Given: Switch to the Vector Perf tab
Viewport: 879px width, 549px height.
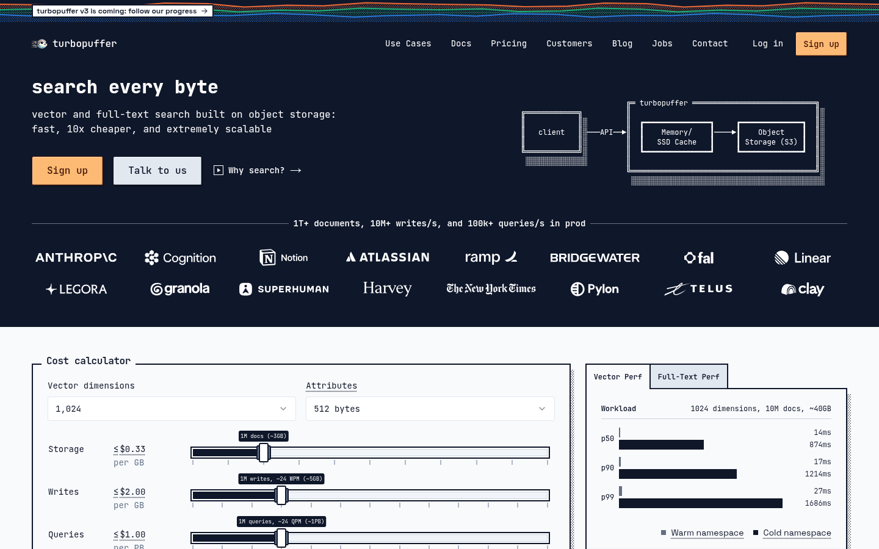Looking at the screenshot, I should 618,377.
